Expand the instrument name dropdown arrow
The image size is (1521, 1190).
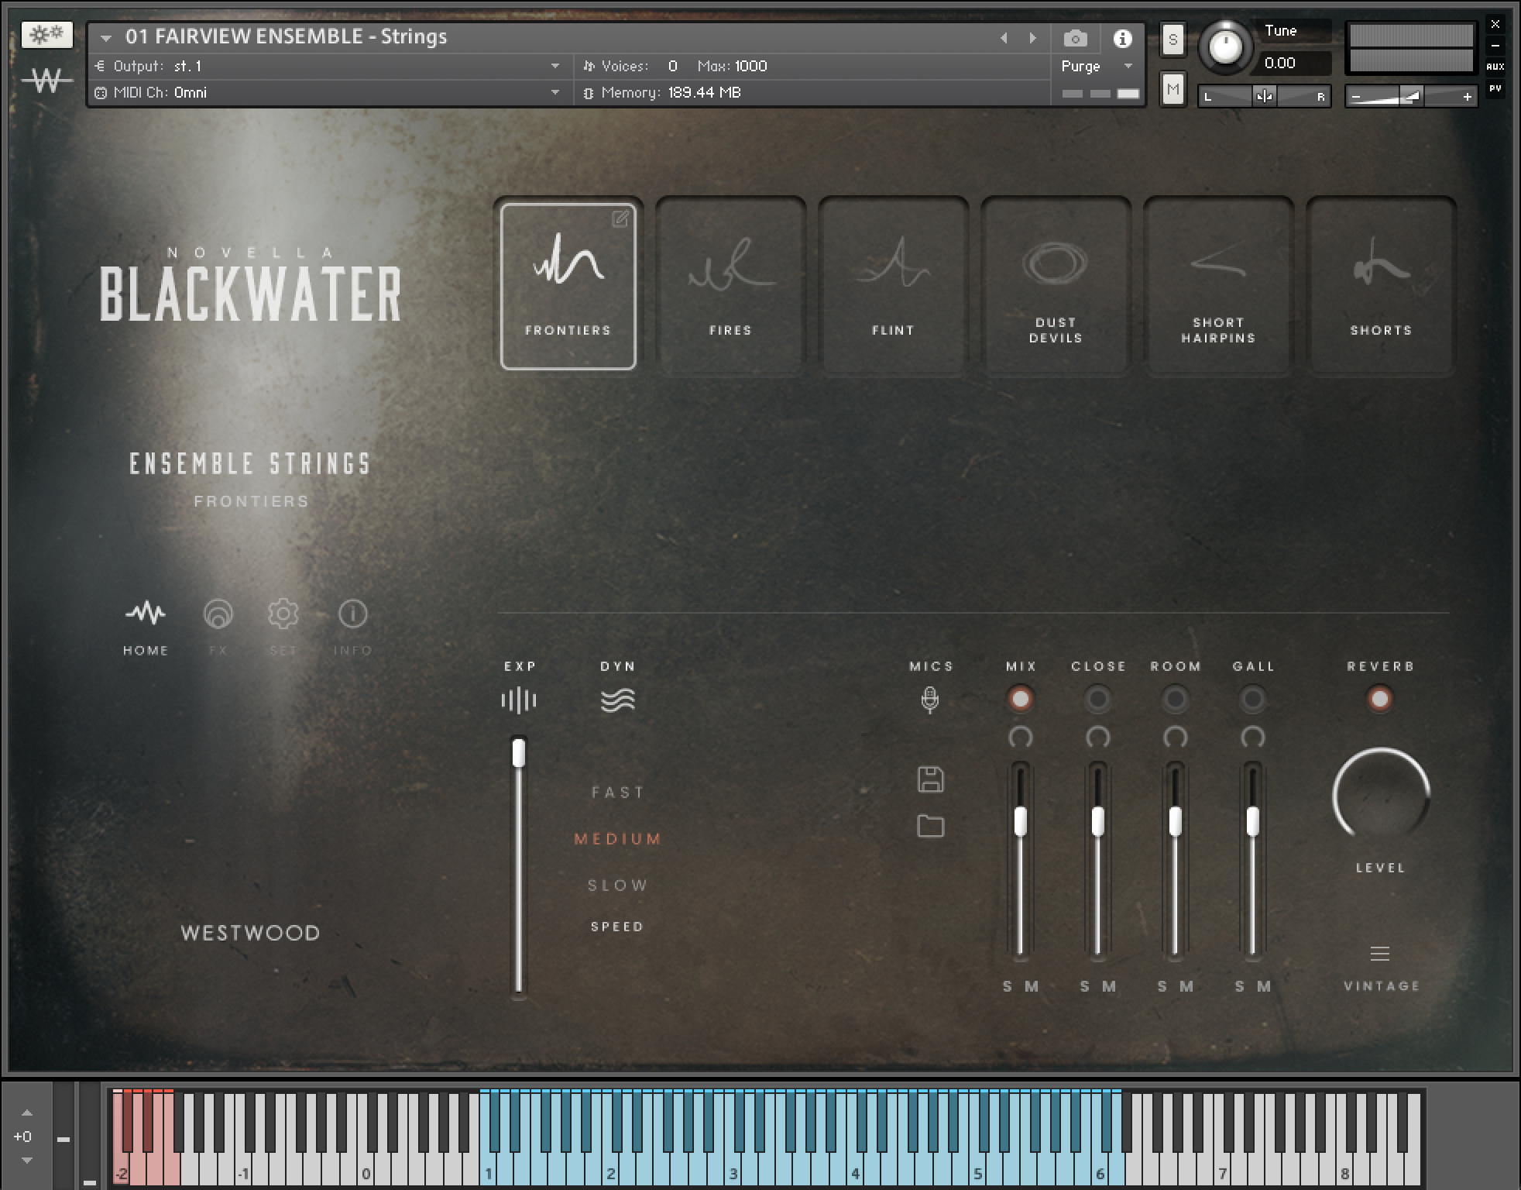[106, 37]
